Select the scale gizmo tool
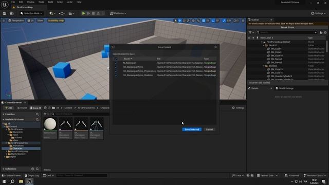Screen dimensions: 329x185 (188, 21)
